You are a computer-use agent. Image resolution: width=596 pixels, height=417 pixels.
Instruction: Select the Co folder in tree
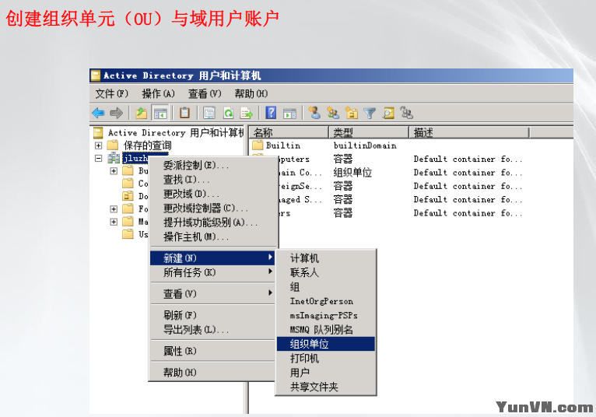point(143,184)
